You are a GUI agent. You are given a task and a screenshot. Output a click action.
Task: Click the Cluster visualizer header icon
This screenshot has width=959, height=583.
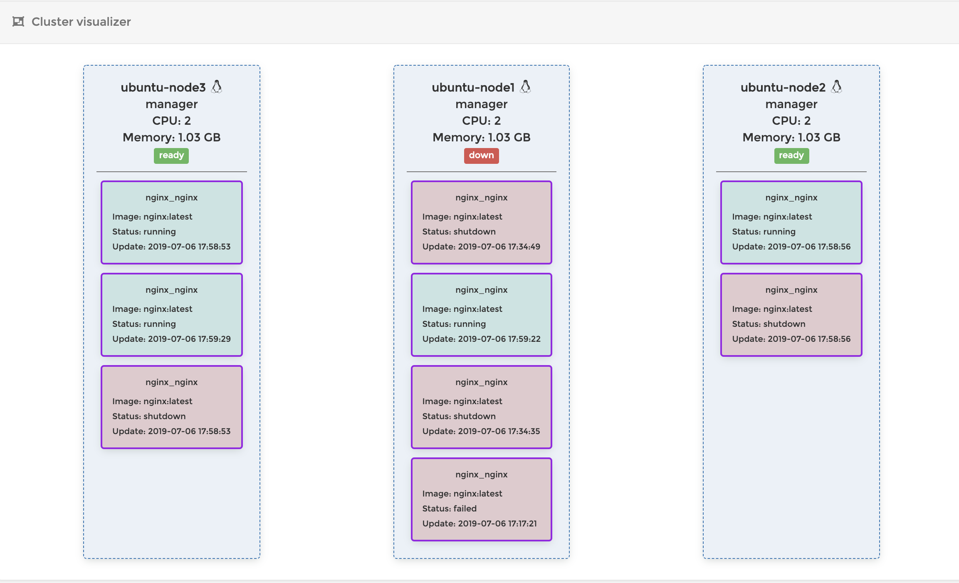pos(18,22)
